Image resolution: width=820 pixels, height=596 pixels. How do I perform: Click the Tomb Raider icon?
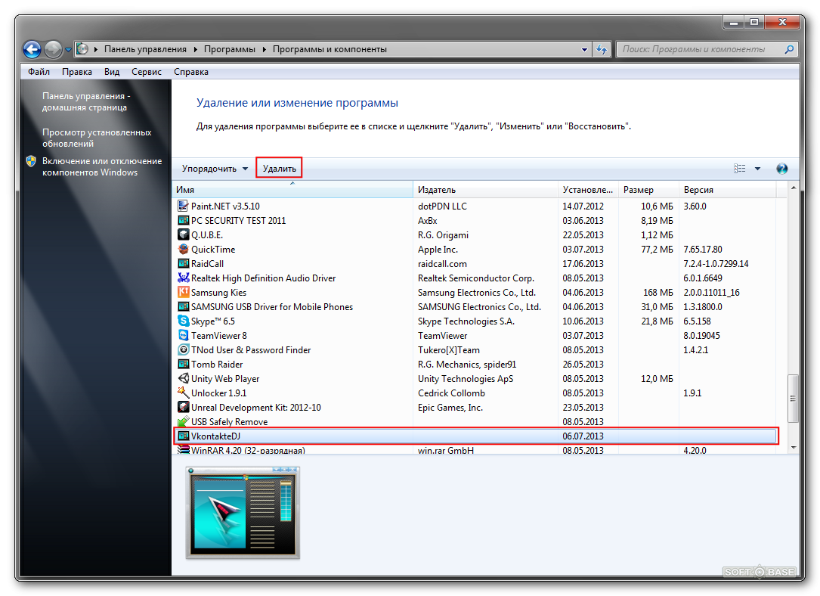(183, 365)
